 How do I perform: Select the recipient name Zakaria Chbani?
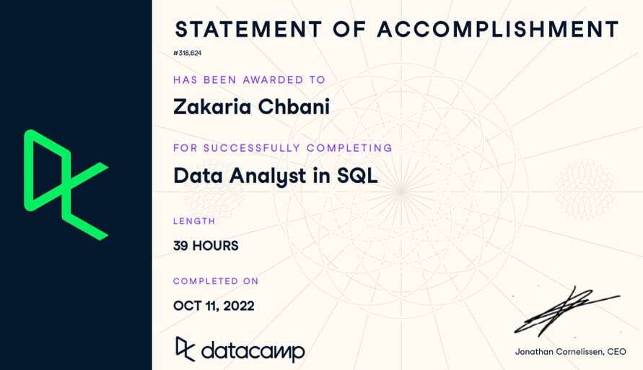pos(251,107)
